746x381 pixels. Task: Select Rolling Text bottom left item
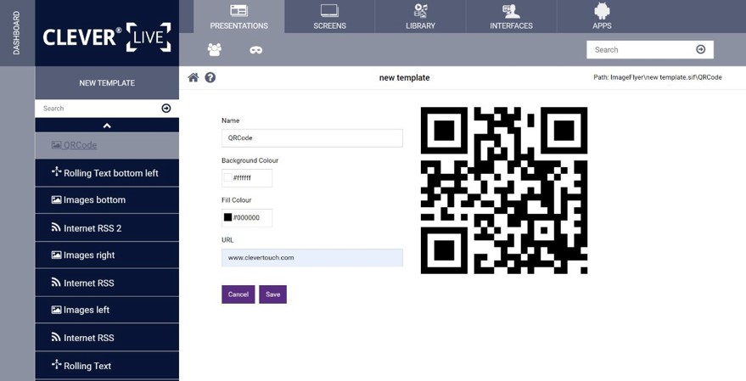pos(107,173)
